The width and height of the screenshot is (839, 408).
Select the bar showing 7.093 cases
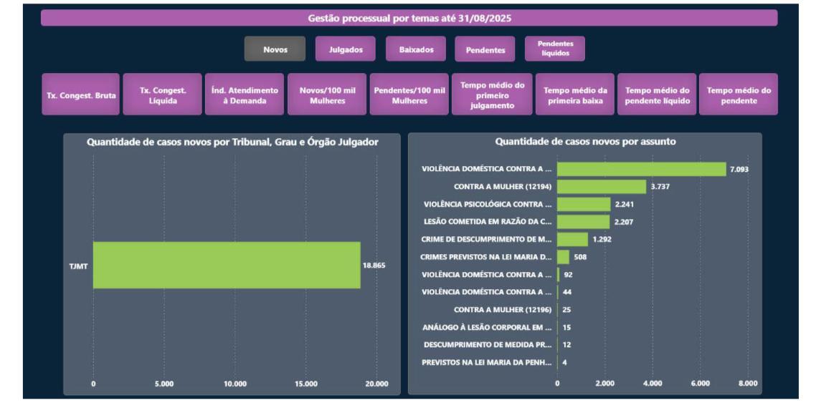pyautogui.click(x=641, y=169)
